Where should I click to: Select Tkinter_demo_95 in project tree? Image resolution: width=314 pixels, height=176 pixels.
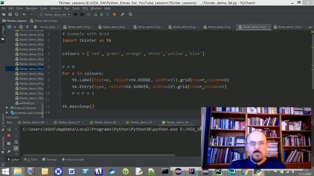(x=29, y=74)
